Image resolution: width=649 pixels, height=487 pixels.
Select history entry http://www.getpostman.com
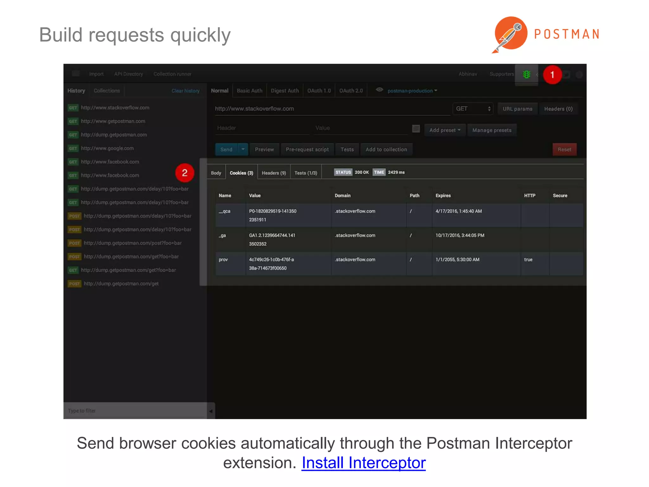pyautogui.click(x=113, y=121)
